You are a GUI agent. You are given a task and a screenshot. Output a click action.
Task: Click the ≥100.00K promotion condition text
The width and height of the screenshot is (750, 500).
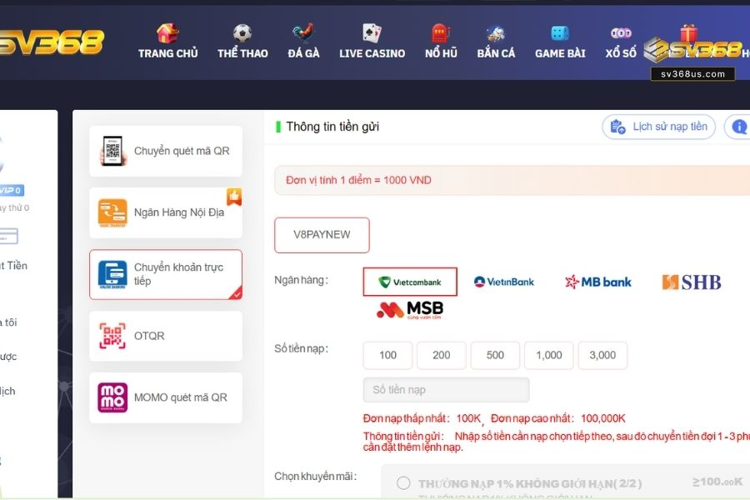pos(717,482)
